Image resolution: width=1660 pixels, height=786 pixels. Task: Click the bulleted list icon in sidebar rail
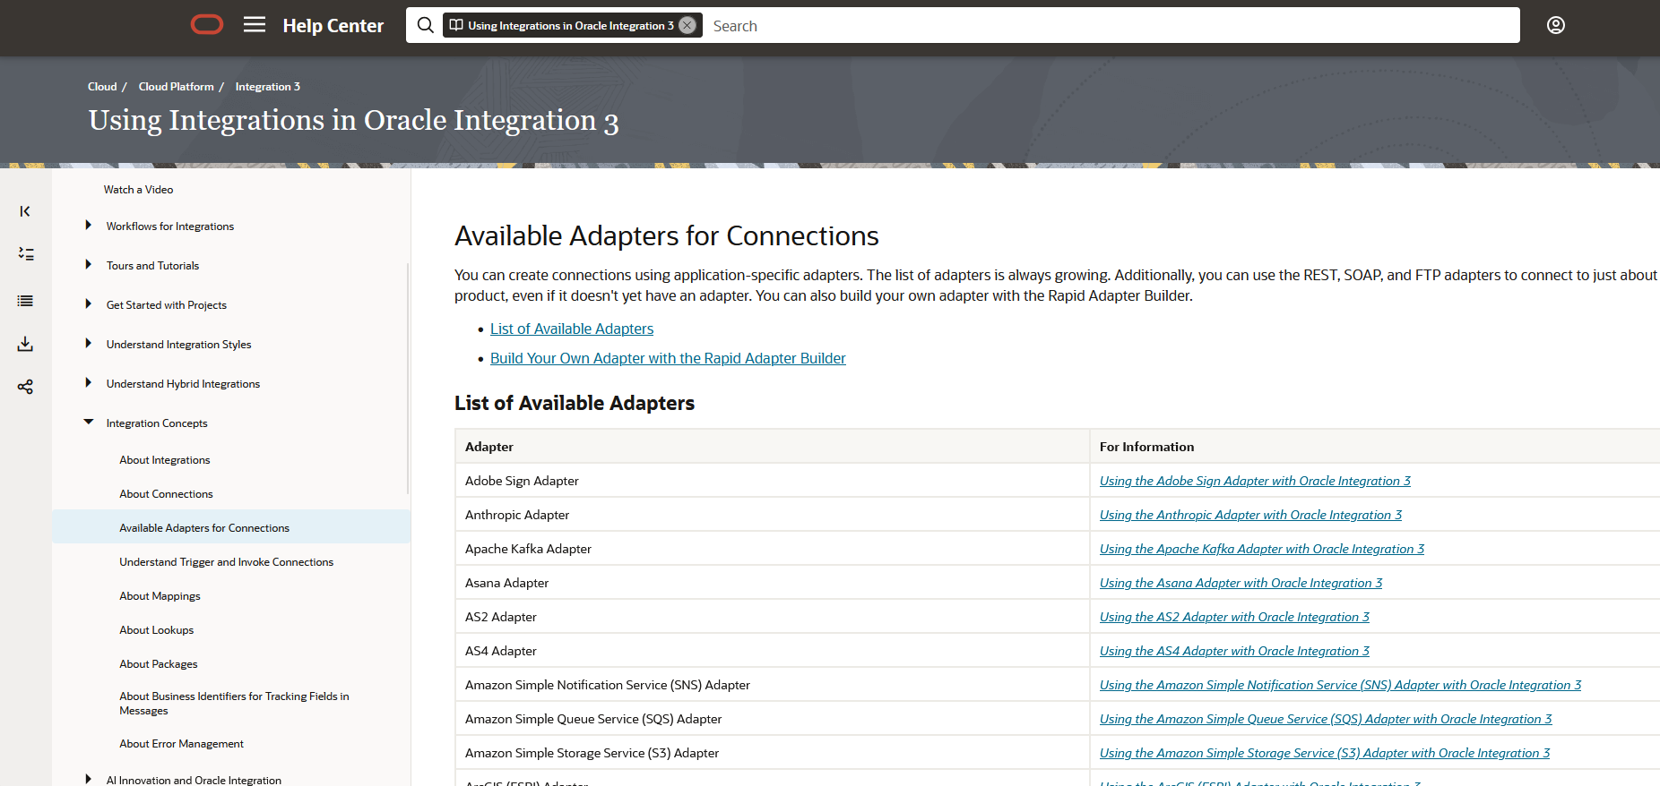click(x=25, y=301)
